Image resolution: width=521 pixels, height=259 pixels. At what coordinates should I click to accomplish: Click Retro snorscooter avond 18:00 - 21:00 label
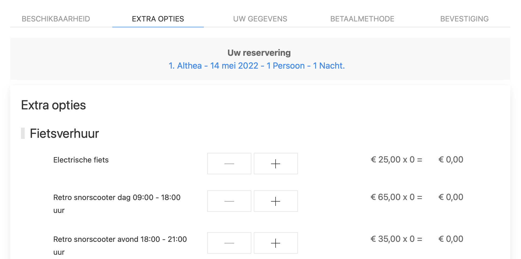(x=120, y=239)
